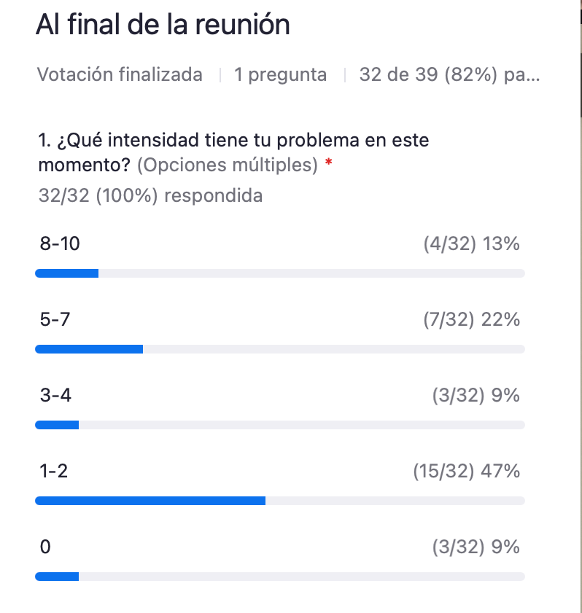Click the 1-2 result progress bar
This screenshot has height=613, width=582.
280,501
